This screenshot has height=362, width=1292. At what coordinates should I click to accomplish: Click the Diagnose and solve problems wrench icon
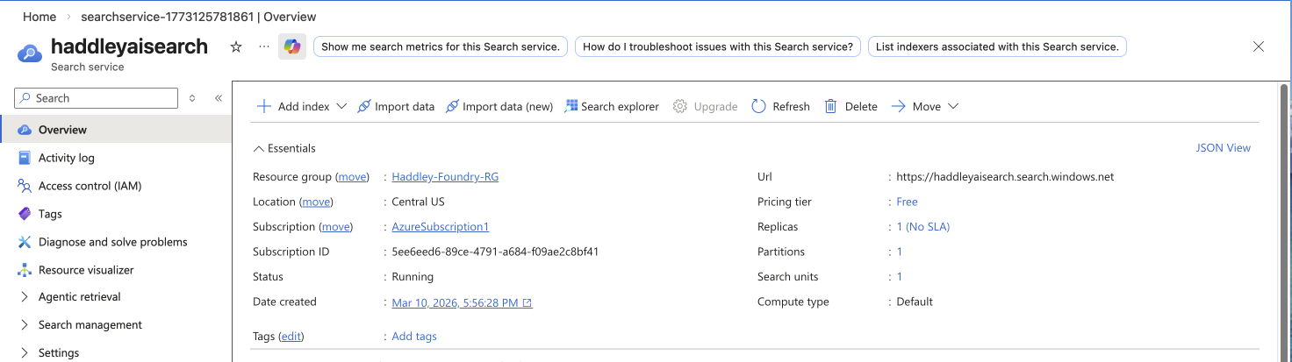click(x=25, y=242)
